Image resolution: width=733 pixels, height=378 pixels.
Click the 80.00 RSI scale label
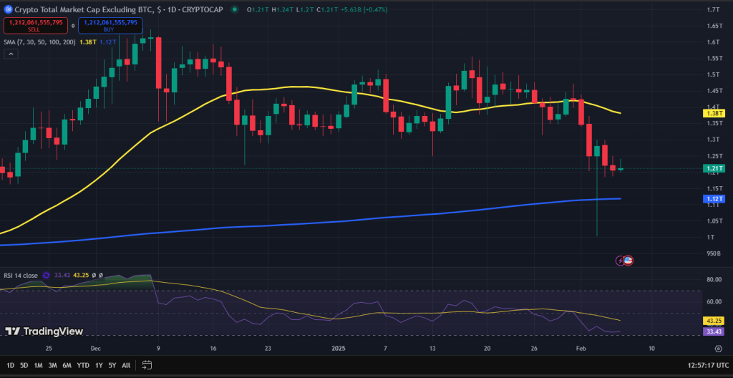click(x=714, y=280)
